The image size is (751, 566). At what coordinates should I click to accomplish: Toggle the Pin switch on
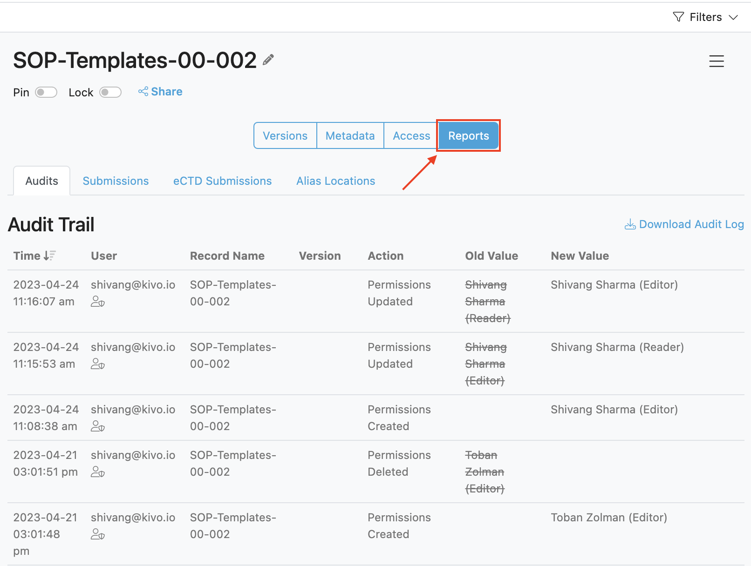click(46, 92)
